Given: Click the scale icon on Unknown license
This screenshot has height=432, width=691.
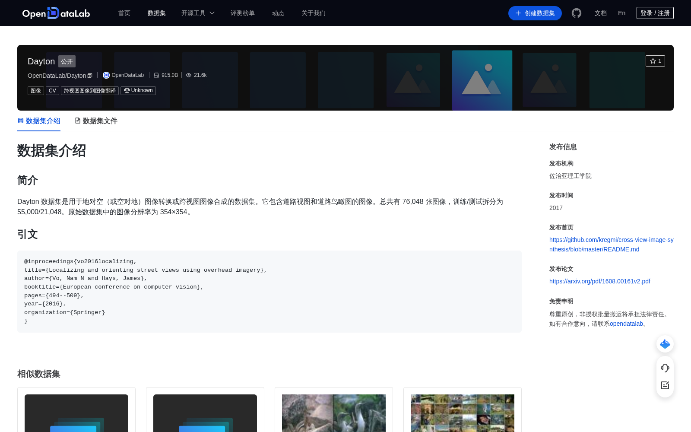Looking at the screenshot, I should (127, 90).
